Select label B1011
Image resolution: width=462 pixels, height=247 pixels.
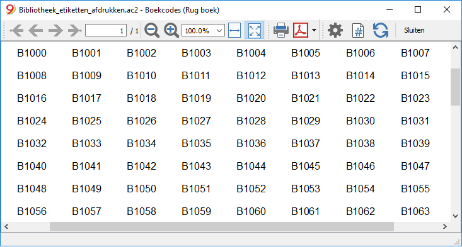tap(195, 76)
